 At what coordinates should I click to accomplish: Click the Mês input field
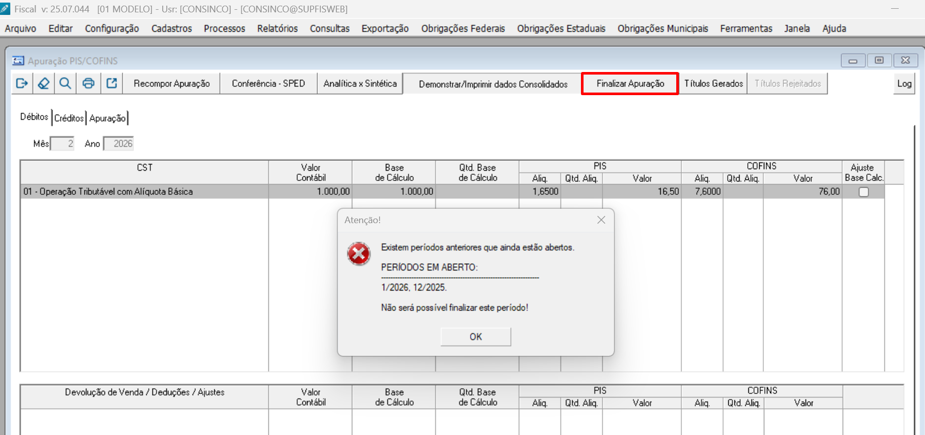coord(62,143)
